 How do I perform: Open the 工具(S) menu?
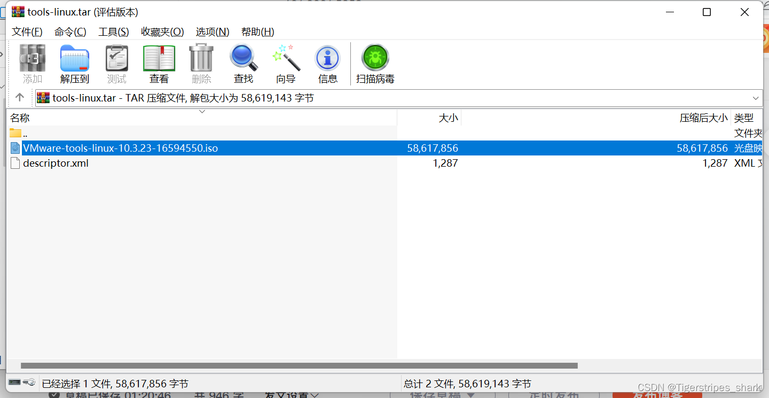click(x=113, y=32)
